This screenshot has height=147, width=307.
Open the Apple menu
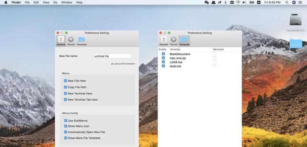(x=6, y=2)
